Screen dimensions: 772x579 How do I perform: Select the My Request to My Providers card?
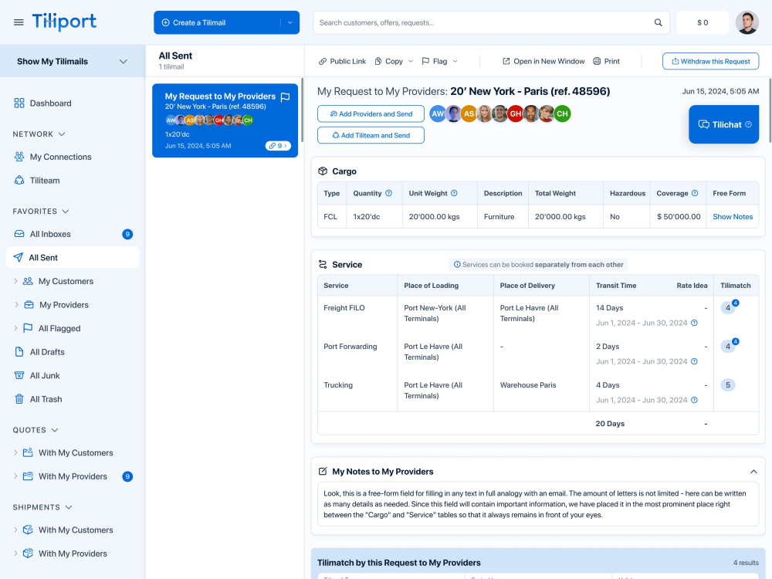(225, 120)
